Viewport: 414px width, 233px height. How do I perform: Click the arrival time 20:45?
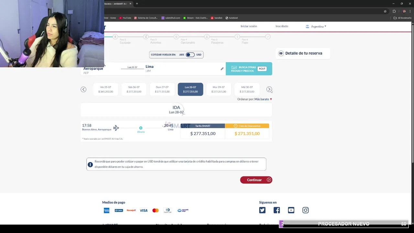point(169,126)
